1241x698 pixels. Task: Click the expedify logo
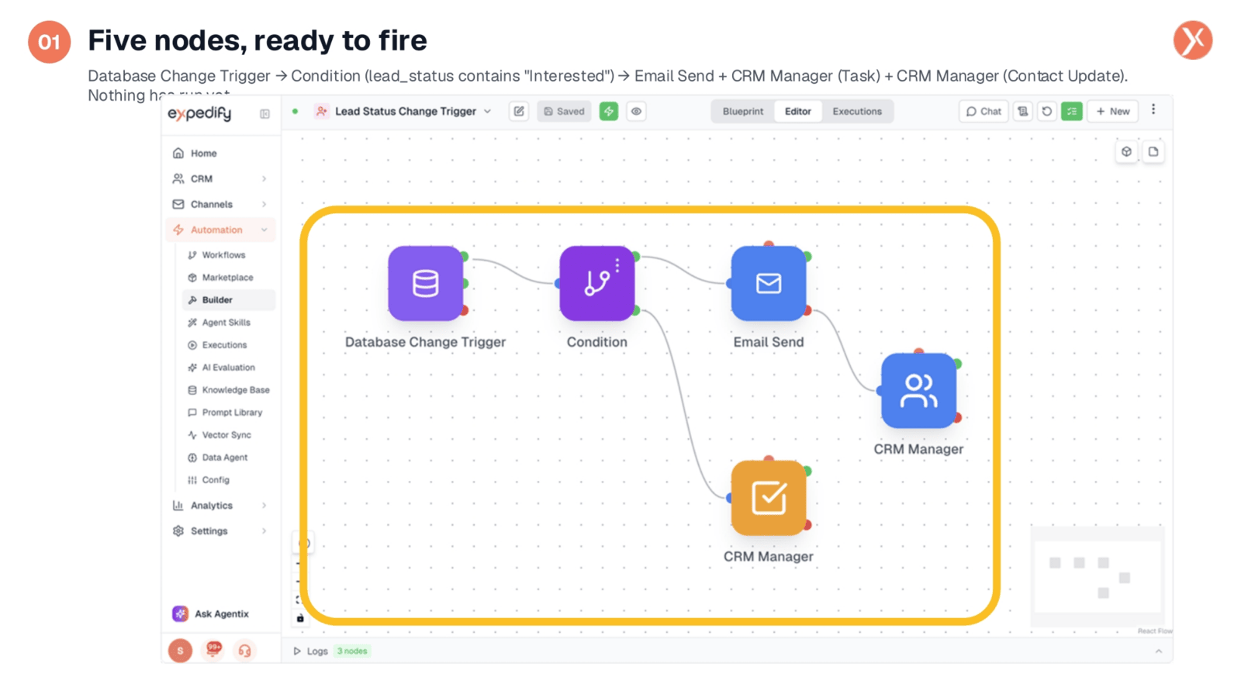click(x=200, y=113)
